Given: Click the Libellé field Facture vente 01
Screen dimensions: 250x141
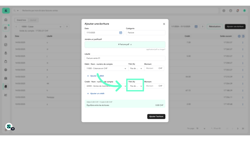Looking at the screenshot, I should tap(125, 58).
